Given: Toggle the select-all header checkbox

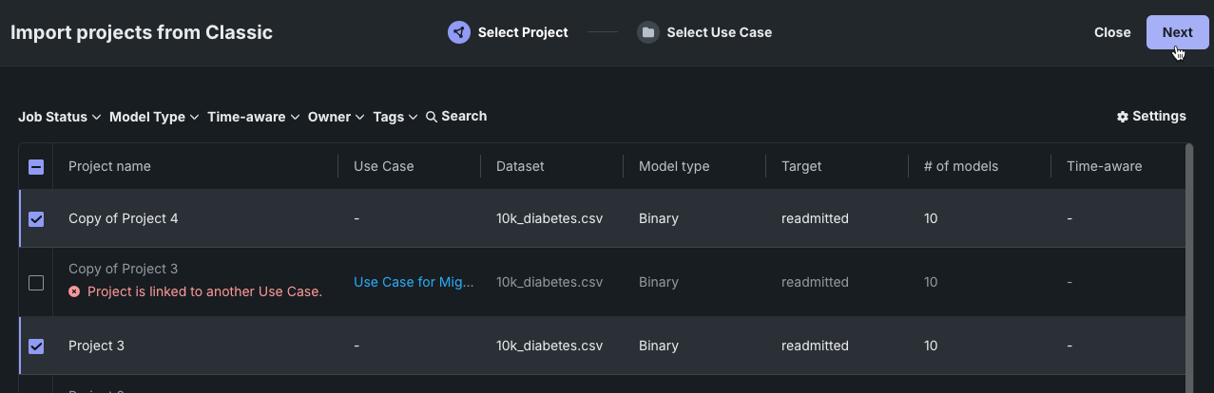Looking at the screenshot, I should pyautogui.click(x=36, y=167).
